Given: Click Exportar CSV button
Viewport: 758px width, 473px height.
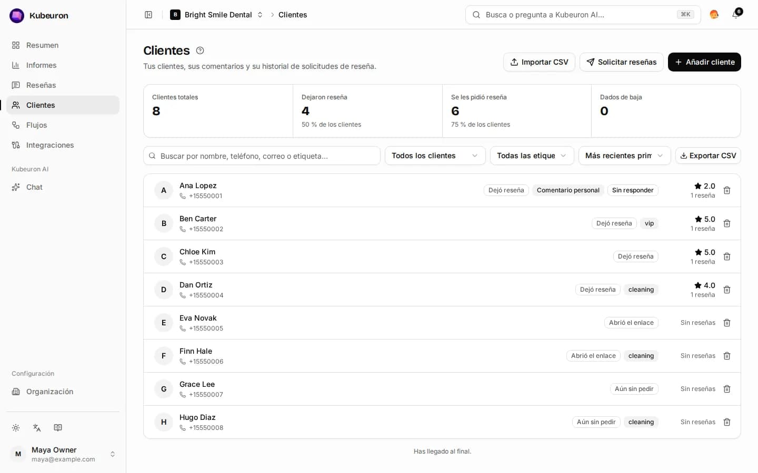Looking at the screenshot, I should [x=708, y=156].
